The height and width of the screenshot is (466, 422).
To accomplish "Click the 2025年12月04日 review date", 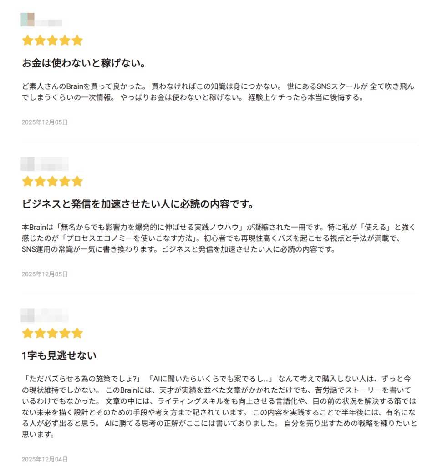I will 45,459.
